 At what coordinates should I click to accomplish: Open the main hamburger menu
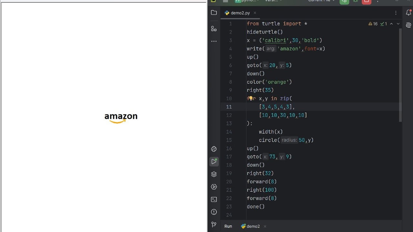(x=226, y=1)
